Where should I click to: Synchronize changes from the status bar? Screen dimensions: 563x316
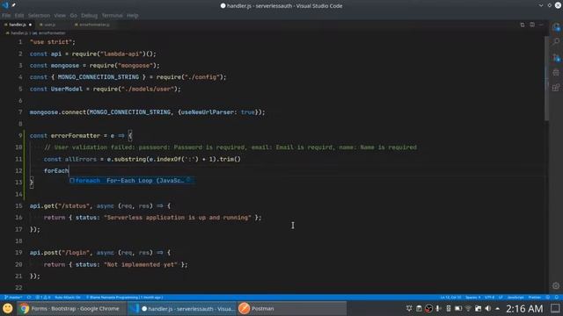pos(29,298)
